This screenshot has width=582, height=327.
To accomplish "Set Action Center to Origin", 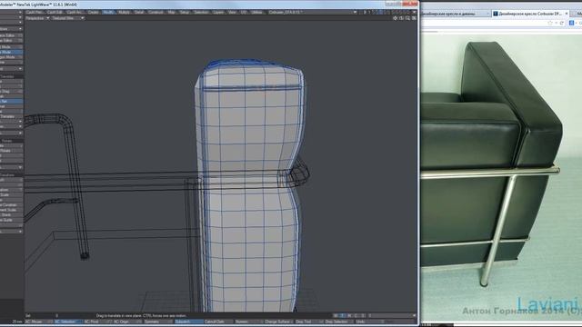I will (127, 322).
